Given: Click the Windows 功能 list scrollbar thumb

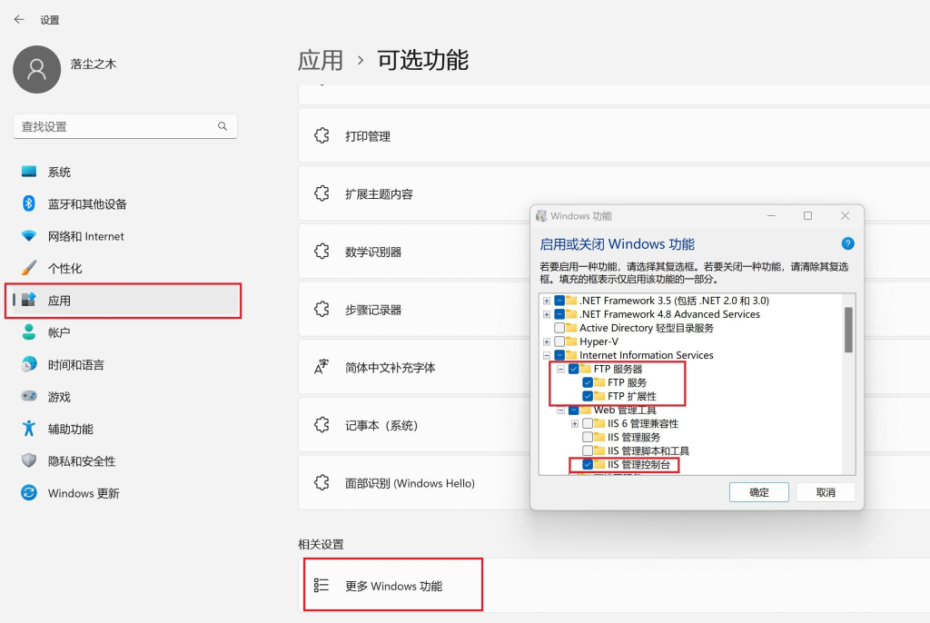Looking at the screenshot, I should click(x=848, y=330).
